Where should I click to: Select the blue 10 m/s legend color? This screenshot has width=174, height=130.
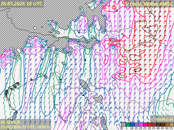132,124
